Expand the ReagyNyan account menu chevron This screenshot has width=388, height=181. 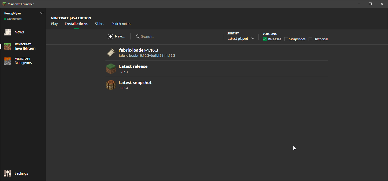[x=42, y=13]
